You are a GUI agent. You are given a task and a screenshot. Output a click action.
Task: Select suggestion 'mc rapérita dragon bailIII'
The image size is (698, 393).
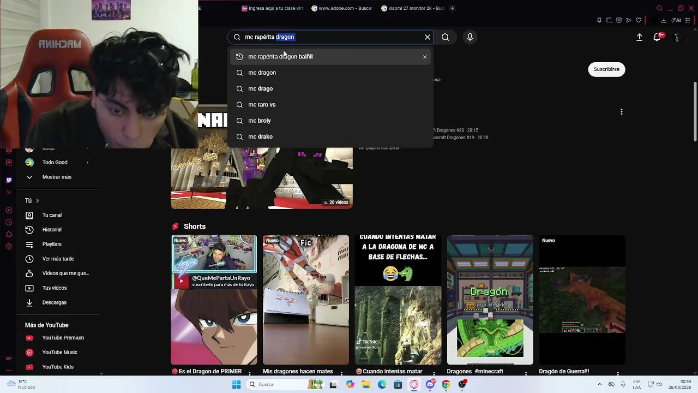click(330, 57)
